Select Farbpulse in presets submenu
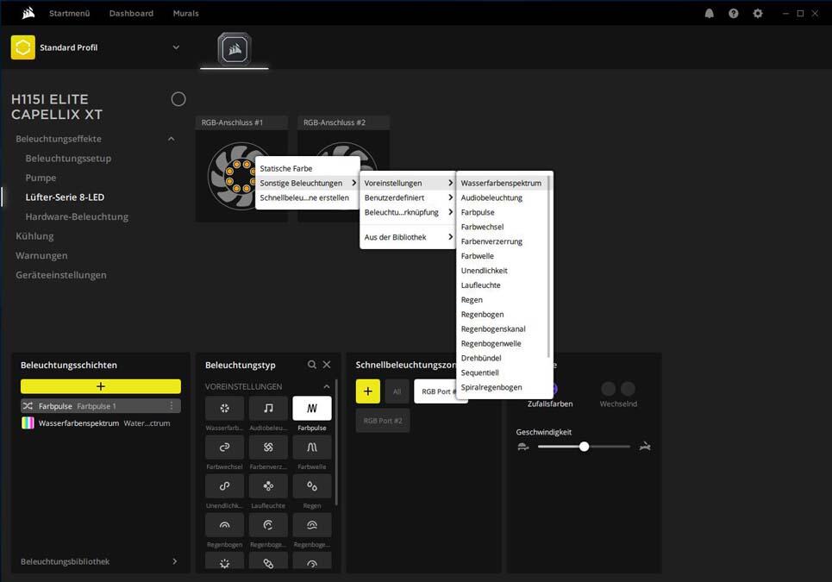The height and width of the screenshot is (582, 832). pyautogui.click(x=503, y=212)
